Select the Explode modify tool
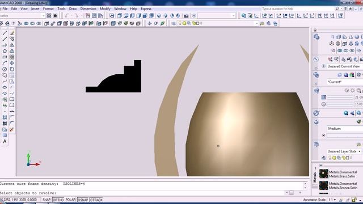The height and width of the screenshot is (204, 363). (x=12, y=130)
